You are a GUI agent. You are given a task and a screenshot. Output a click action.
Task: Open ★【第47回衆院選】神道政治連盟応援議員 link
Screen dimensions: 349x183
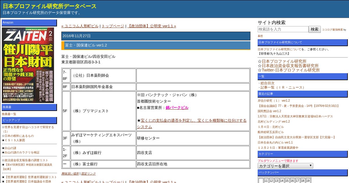pos(27,167)
